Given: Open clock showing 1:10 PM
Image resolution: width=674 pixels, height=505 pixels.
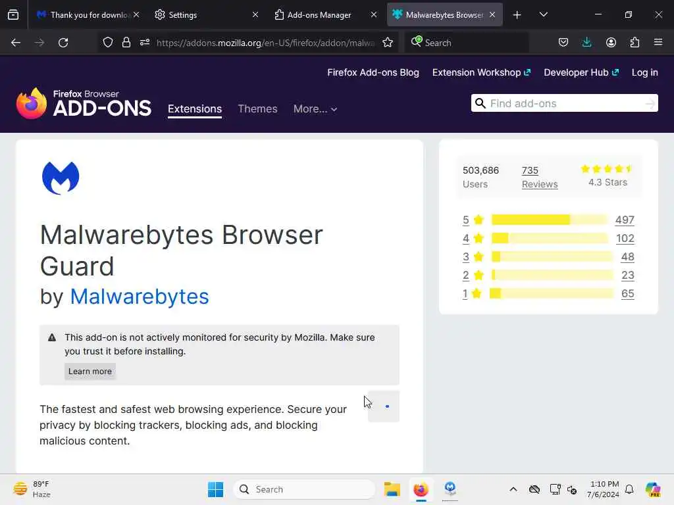Looking at the screenshot, I should (604, 489).
